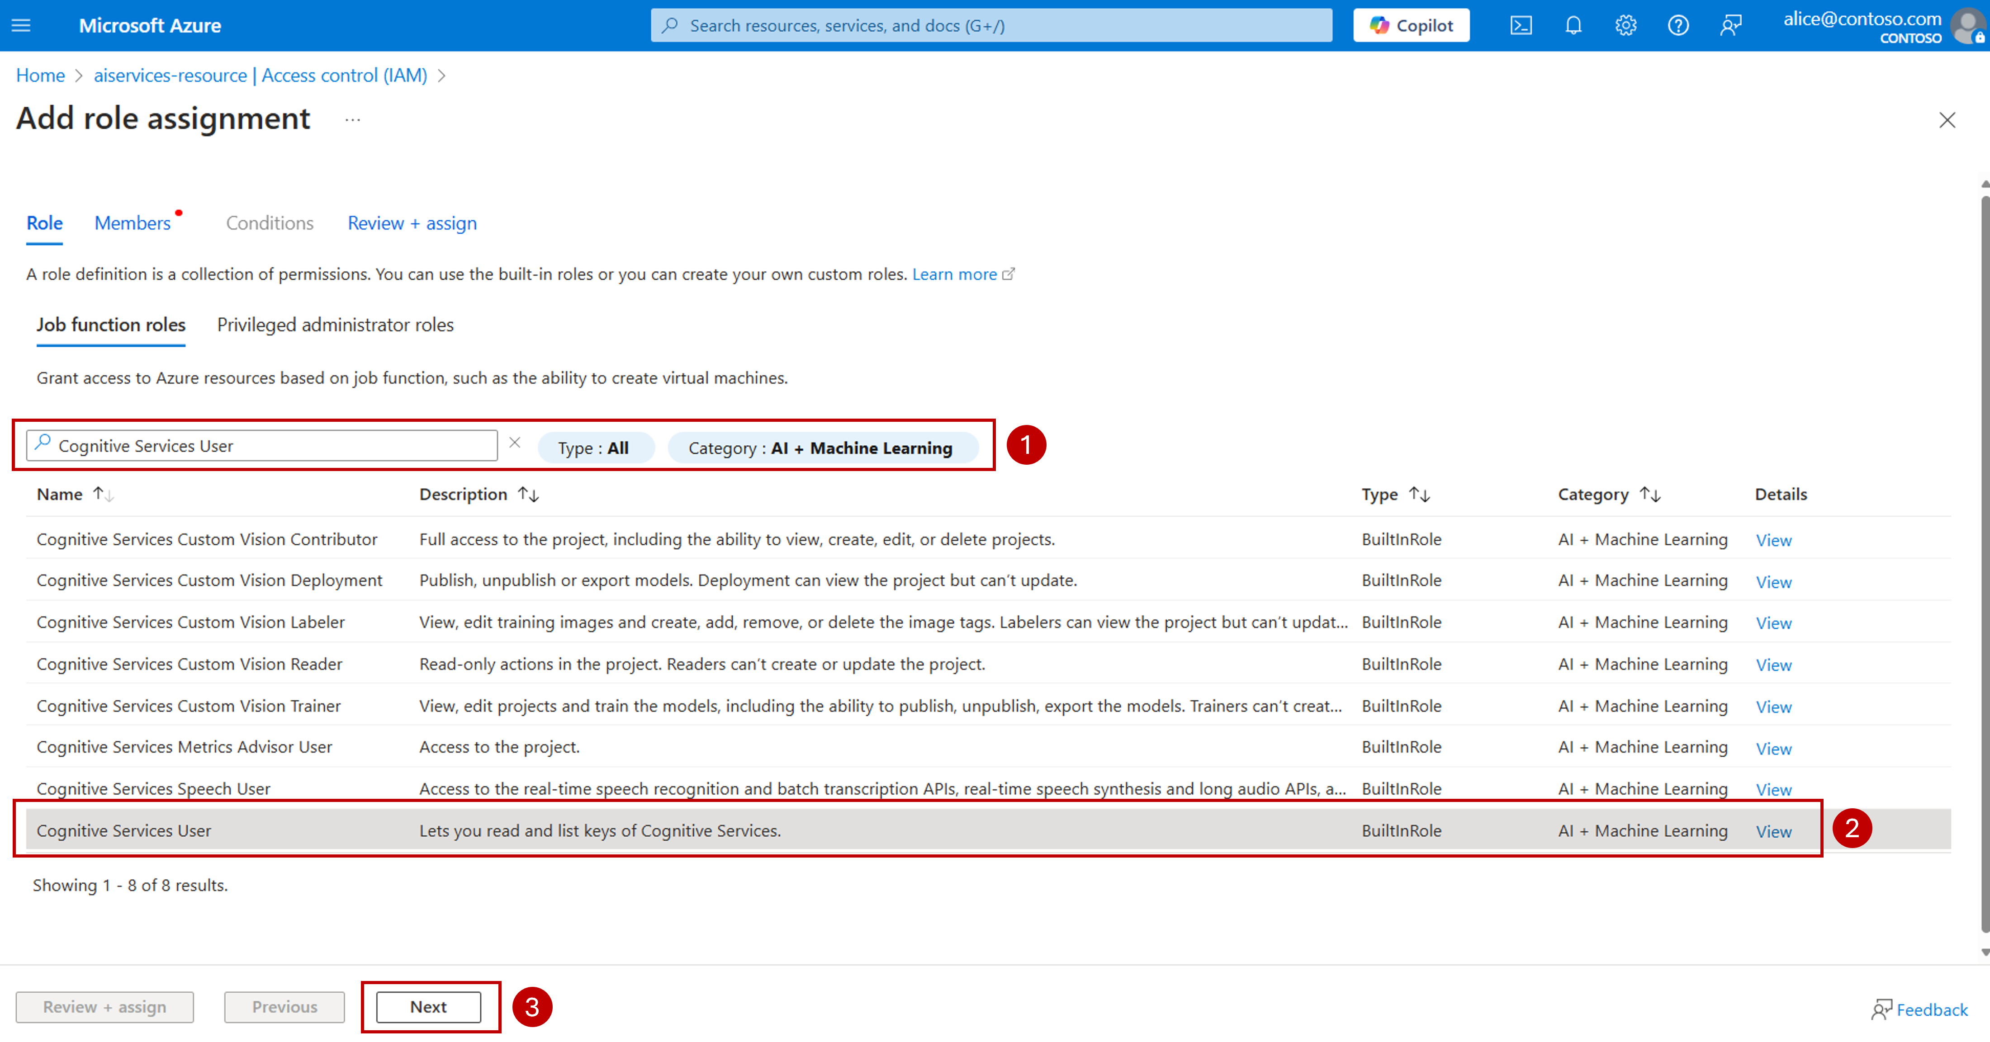
Task: Open the hamburger portal menu
Action: coord(21,25)
